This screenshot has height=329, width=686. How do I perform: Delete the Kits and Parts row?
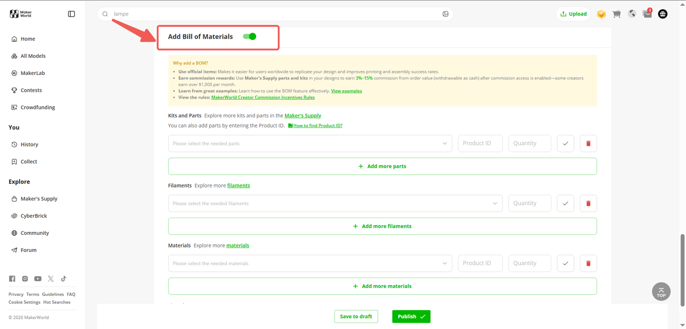588,144
